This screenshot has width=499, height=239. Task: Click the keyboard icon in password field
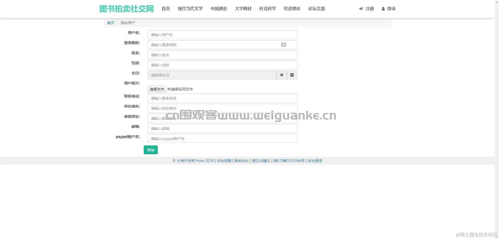pyautogui.click(x=284, y=45)
